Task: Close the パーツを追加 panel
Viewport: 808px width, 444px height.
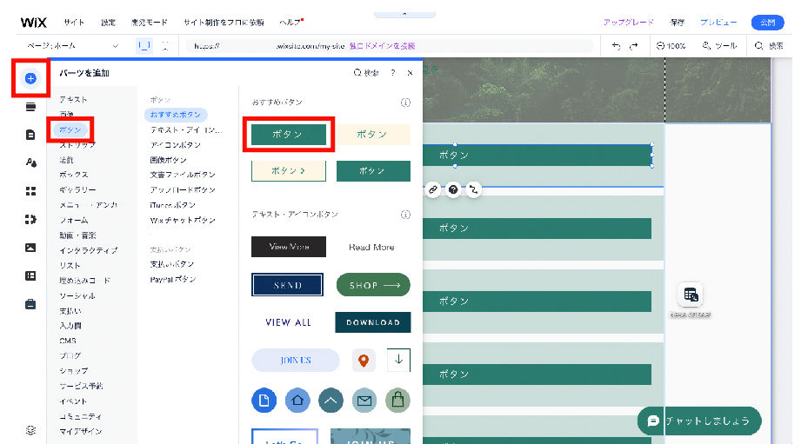Action: [x=410, y=73]
